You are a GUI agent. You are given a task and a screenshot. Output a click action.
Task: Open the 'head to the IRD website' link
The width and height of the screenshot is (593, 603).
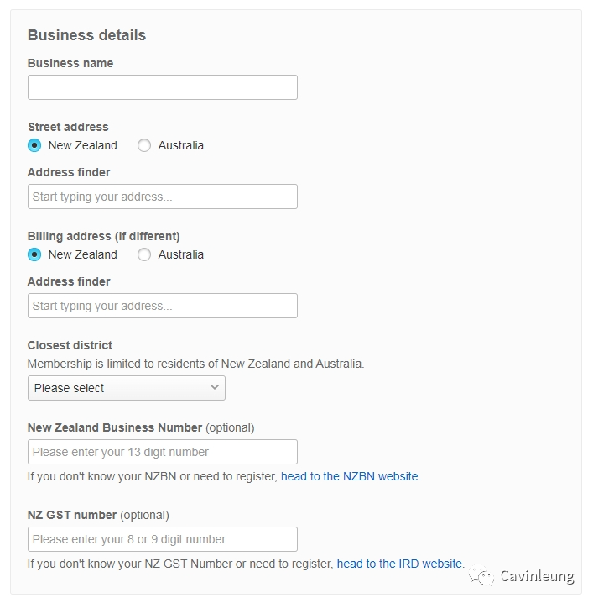click(x=399, y=564)
